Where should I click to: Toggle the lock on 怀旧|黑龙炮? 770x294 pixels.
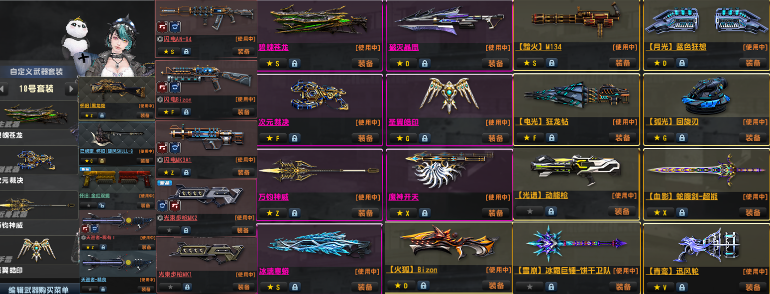[x=102, y=115]
